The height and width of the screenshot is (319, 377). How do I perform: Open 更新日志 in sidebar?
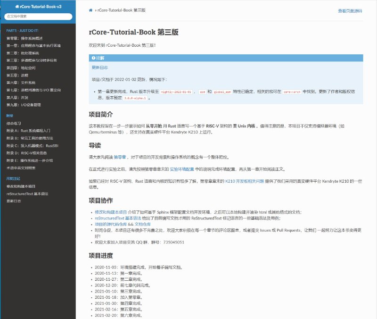[x=14, y=201]
